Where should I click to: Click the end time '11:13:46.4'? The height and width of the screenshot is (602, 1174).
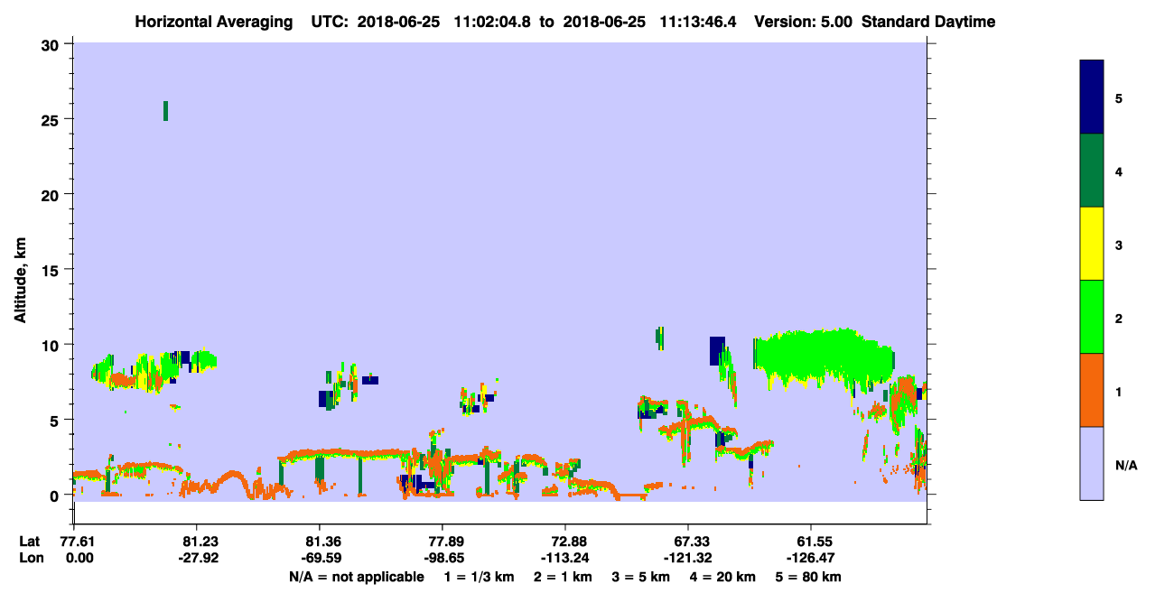click(x=699, y=22)
